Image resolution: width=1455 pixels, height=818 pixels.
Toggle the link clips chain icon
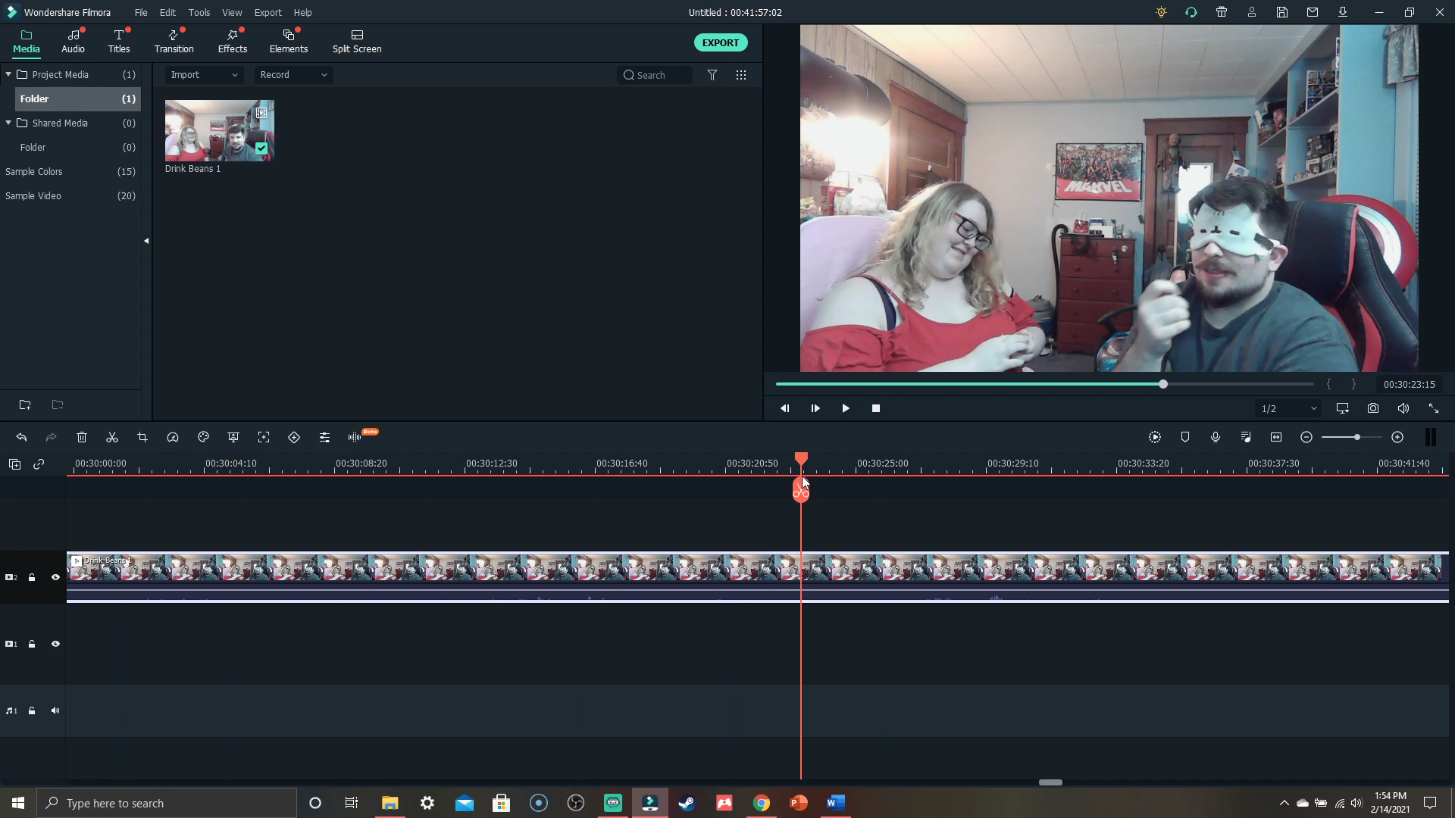tap(39, 464)
